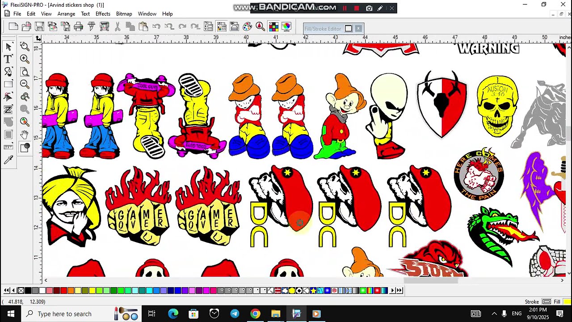Select the ruler Measure tool

click(8, 147)
